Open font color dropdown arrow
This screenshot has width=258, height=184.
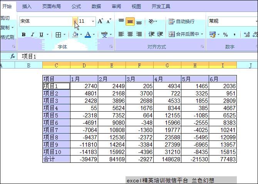click(94, 35)
